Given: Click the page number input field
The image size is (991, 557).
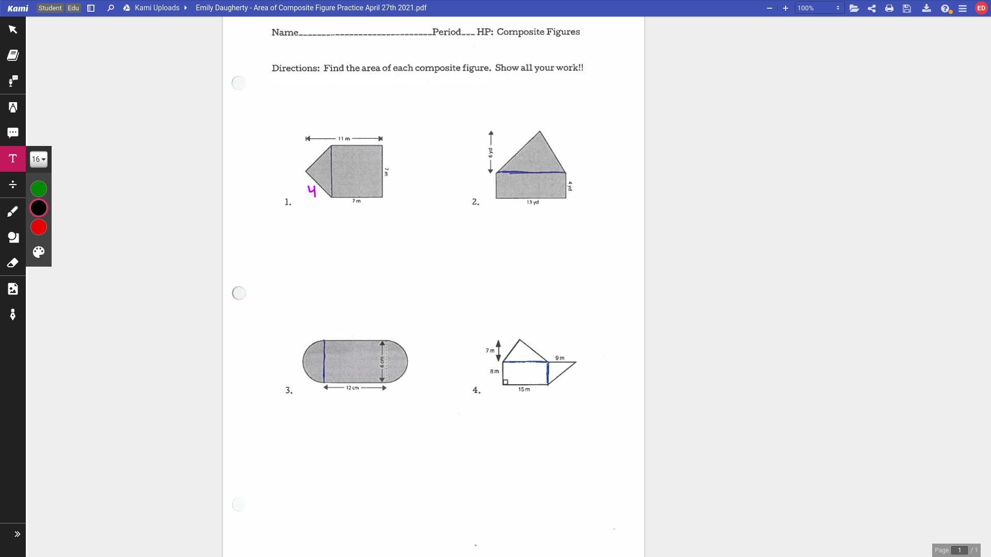Looking at the screenshot, I should pyautogui.click(x=959, y=550).
